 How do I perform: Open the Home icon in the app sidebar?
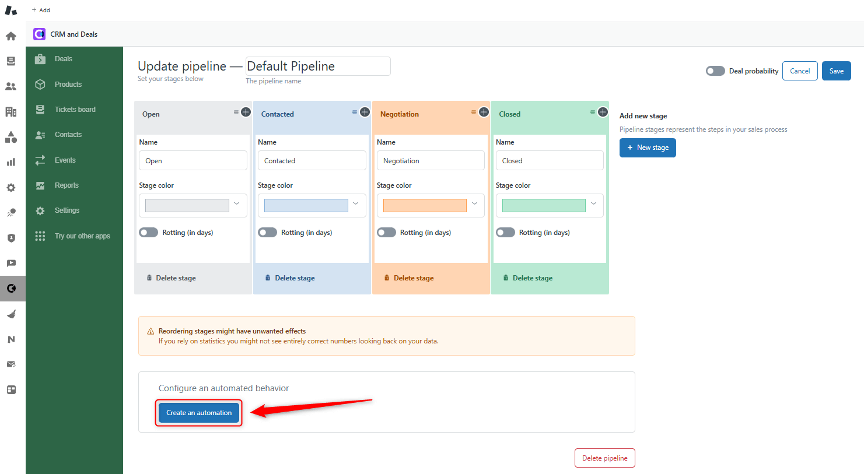coord(11,36)
